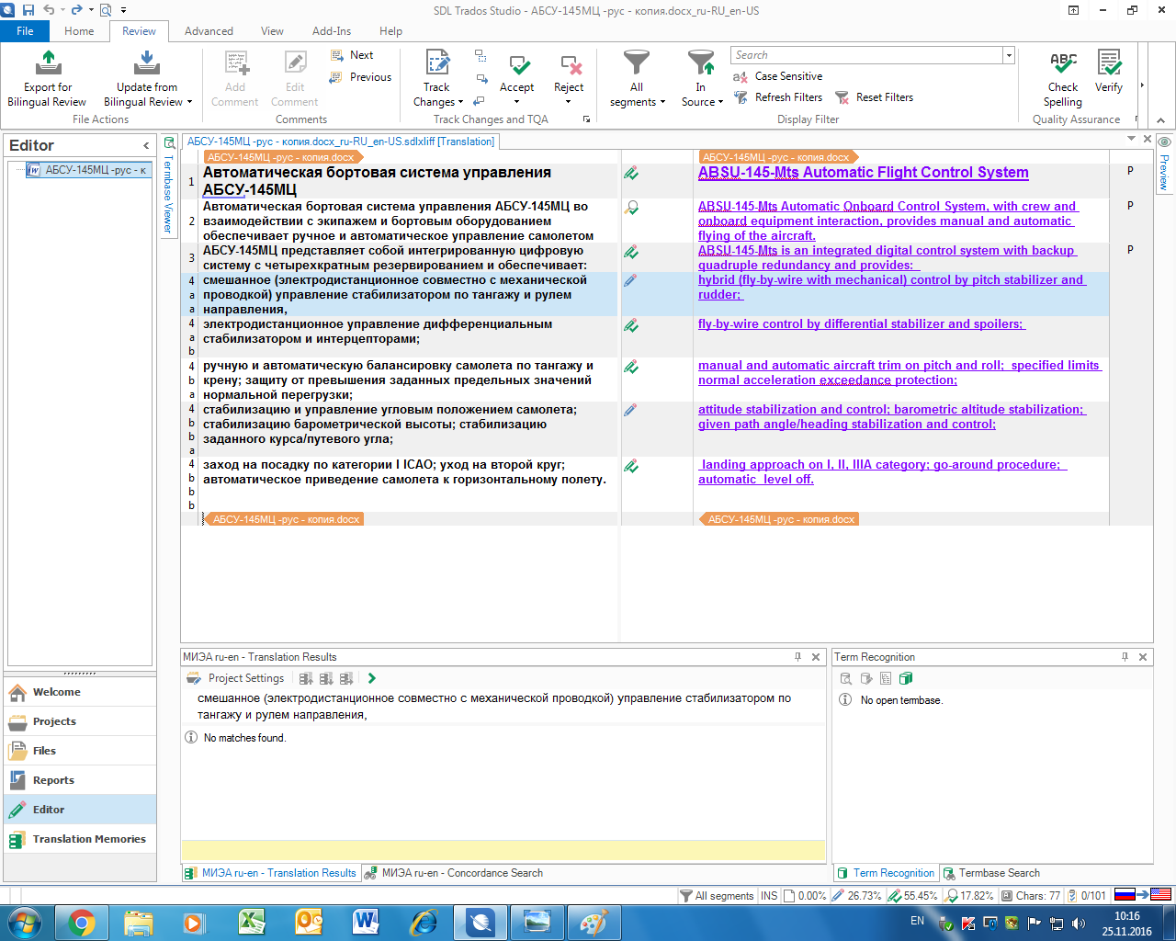Open the Help ribbon tab
The width and height of the screenshot is (1176, 941).
point(391,31)
